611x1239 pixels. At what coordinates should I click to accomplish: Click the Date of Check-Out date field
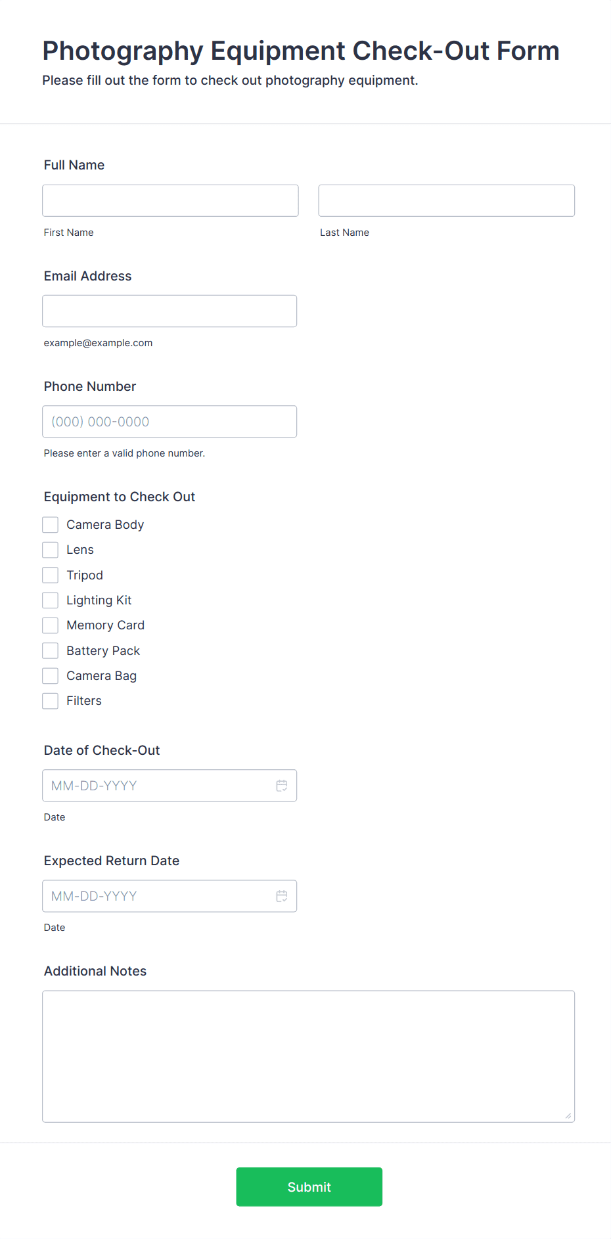coord(158,786)
